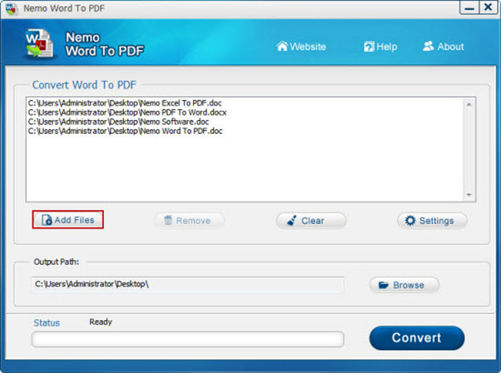Click the Nemo Word To PDF logo icon
This screenshot has width=501, height=373.
pos(39,44)
